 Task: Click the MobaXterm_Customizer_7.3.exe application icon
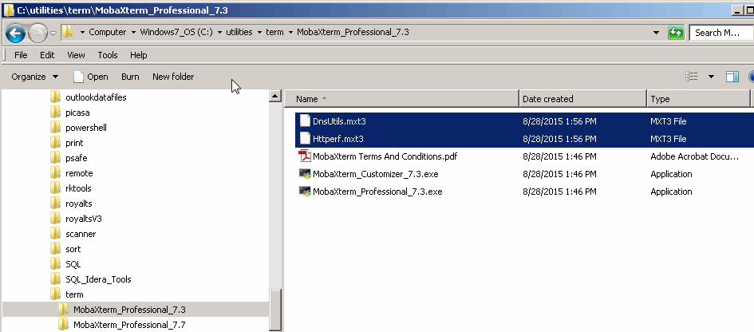point(303,174)
